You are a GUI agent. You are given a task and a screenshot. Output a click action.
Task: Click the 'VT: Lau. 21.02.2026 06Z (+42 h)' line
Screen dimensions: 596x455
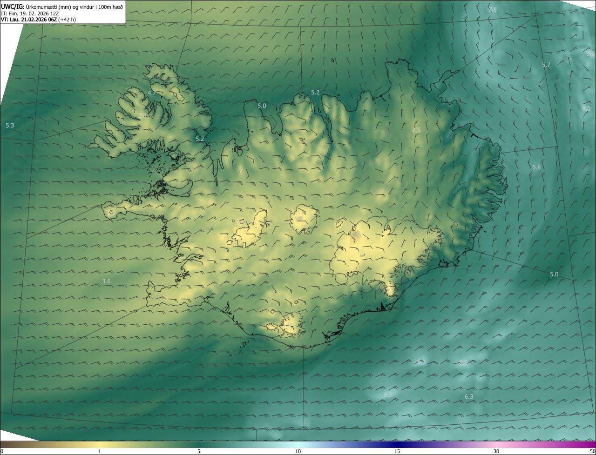[x=39, y=20]
